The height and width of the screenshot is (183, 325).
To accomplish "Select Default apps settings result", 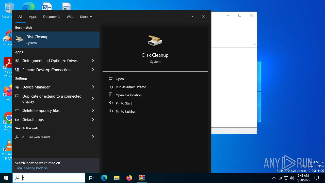I will coord(56,119).
